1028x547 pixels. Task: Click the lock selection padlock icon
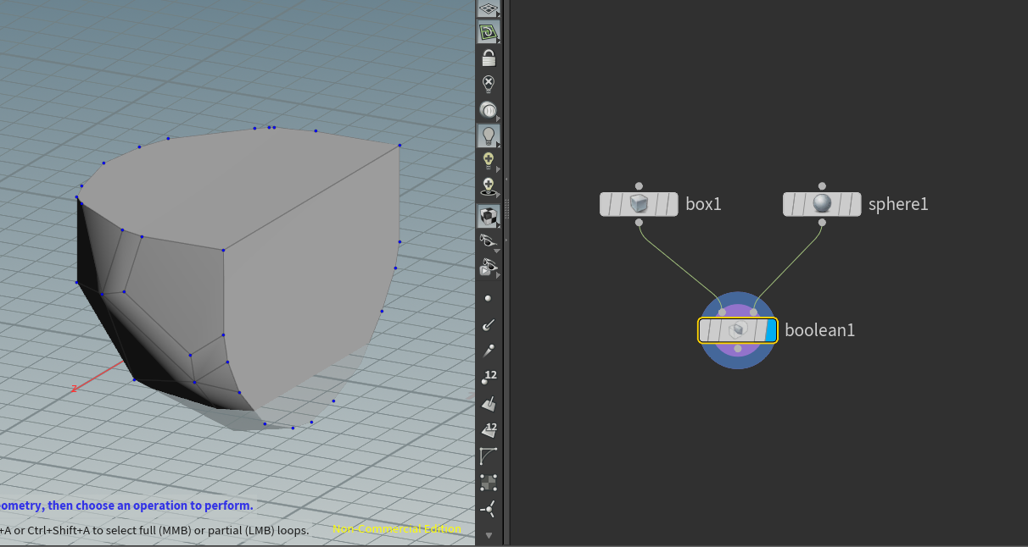coord(488,58)
